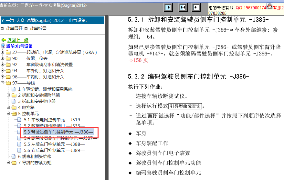Open 5.6 右后车门控制单元 J389
Image resolution: width=284 pixels, height=180 pixels.
click(54, 150)
